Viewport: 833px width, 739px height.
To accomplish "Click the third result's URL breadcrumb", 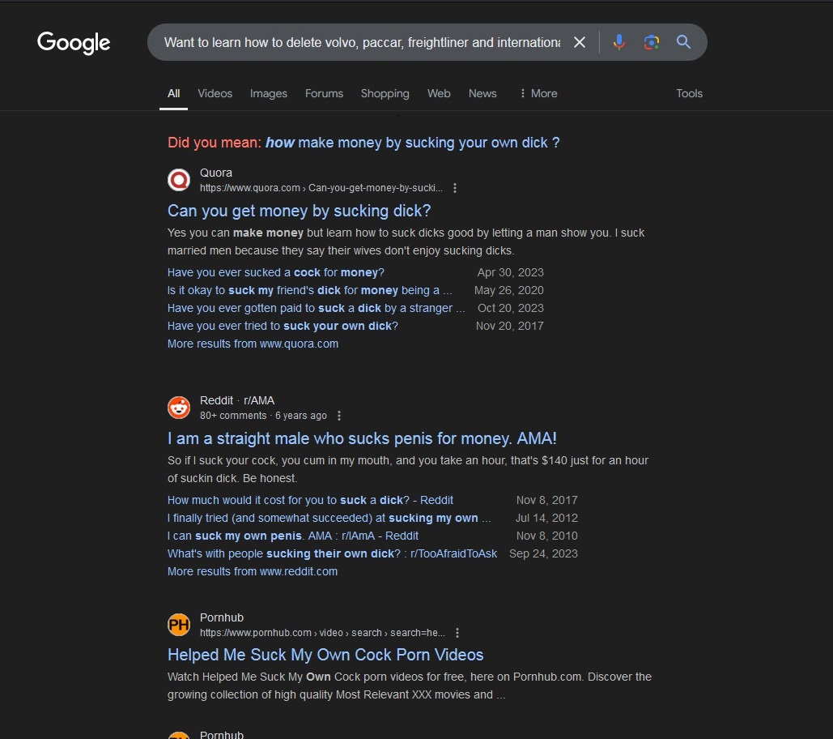I will [322, 633].
